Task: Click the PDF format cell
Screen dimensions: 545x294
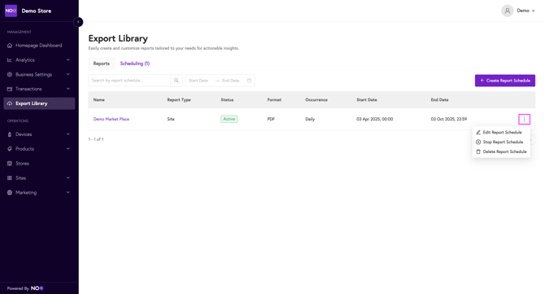Action: (271, 119)
